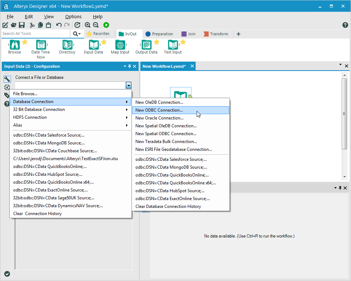
Task: Choose the Map Input tool
Action: click(120, 45)
